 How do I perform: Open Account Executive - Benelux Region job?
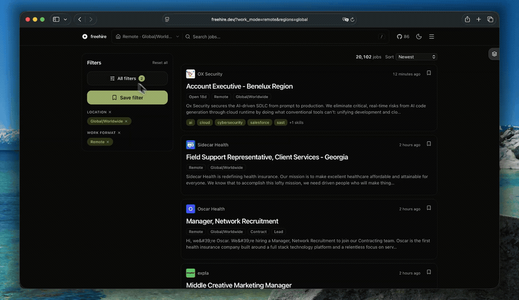tap(240, 86)
